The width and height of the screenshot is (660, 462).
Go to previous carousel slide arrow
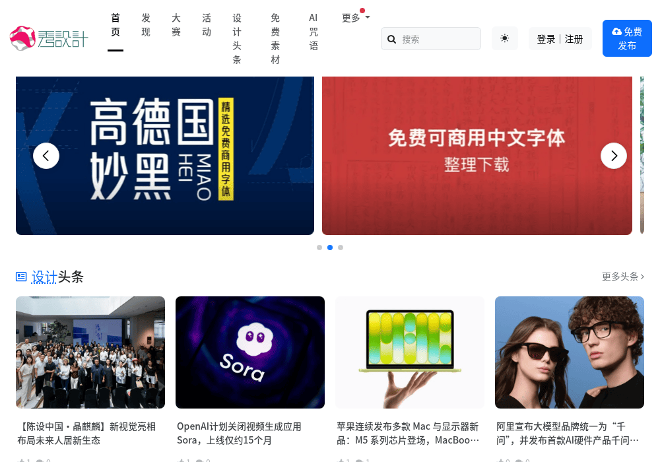click(x=46, y=156)
